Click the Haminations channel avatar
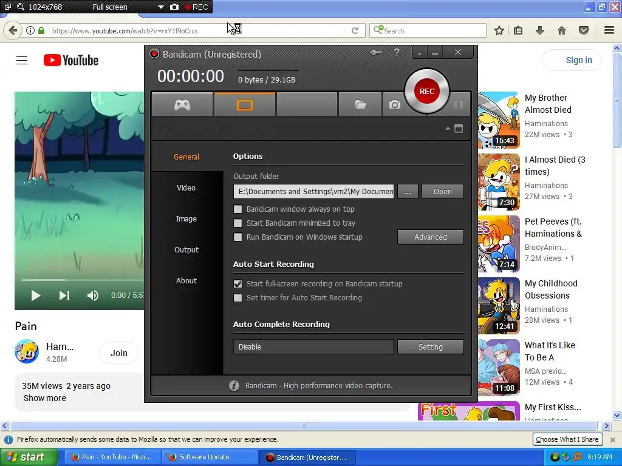The image size is (622, 466). (27, 351)
